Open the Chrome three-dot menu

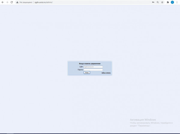177,2
